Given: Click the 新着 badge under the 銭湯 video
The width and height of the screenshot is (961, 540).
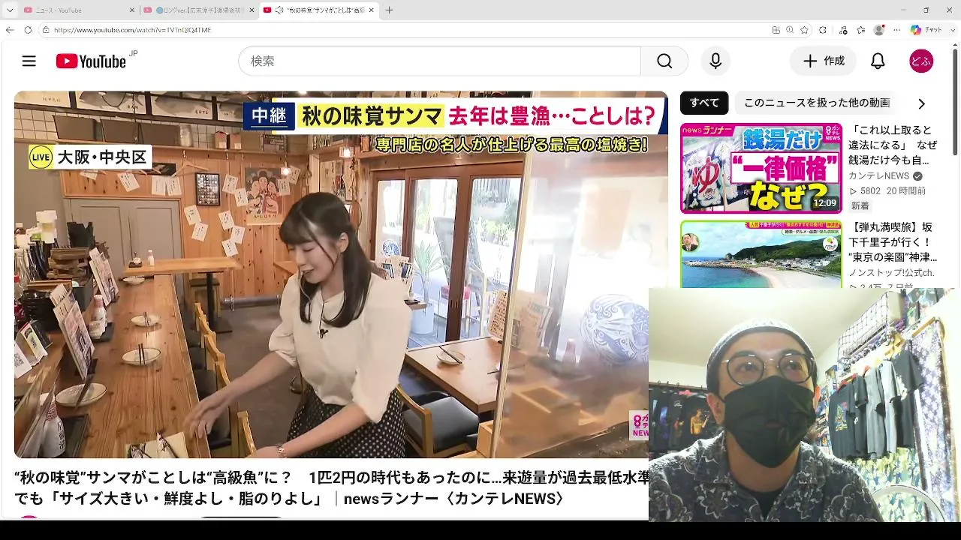Looking at the screenshot, I should pos(860,205).
